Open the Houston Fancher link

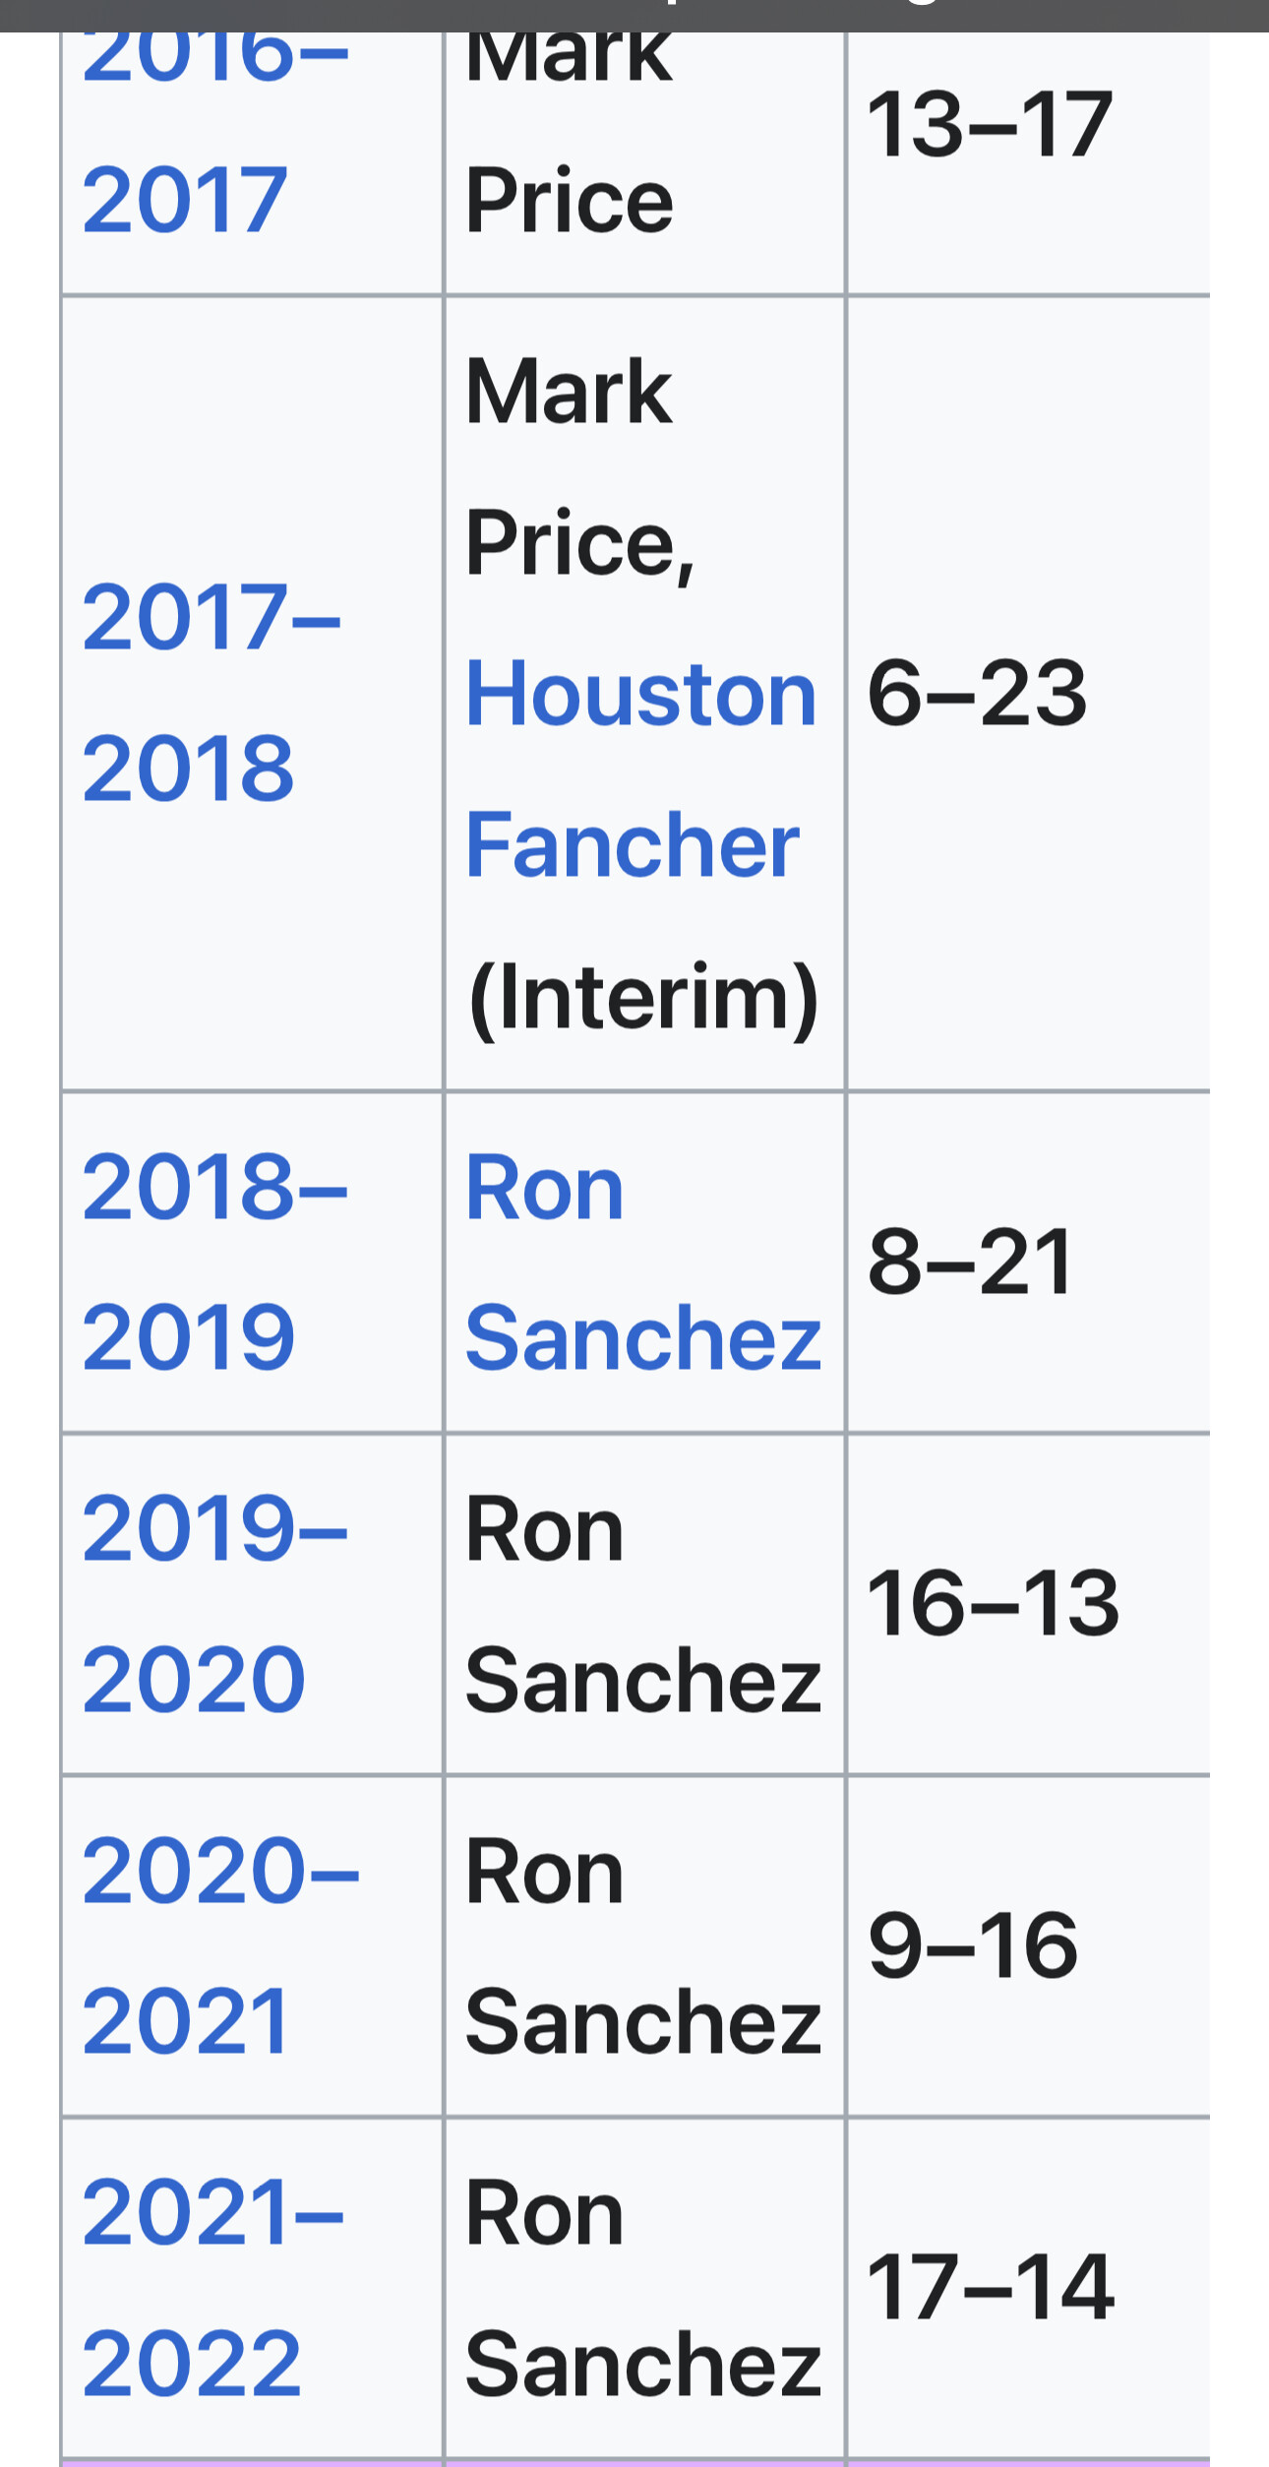[640, 769]
